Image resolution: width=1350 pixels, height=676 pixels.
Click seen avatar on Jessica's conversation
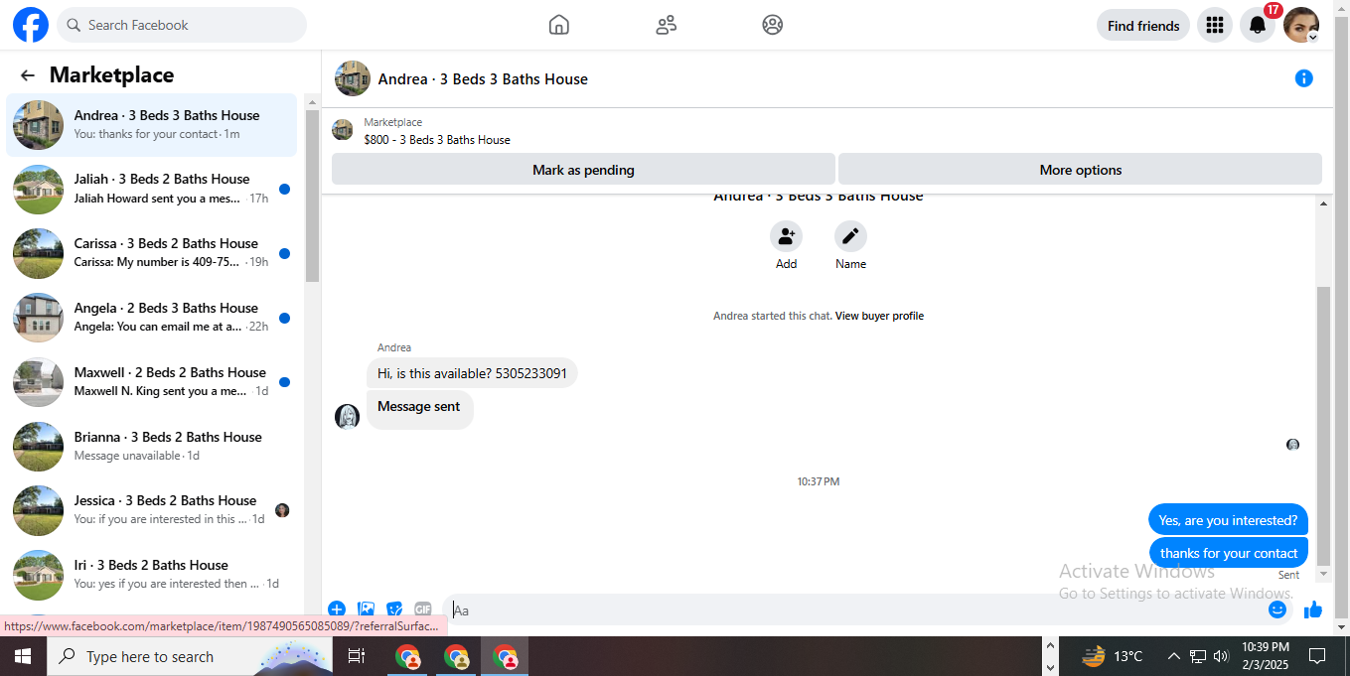point(282,510)
